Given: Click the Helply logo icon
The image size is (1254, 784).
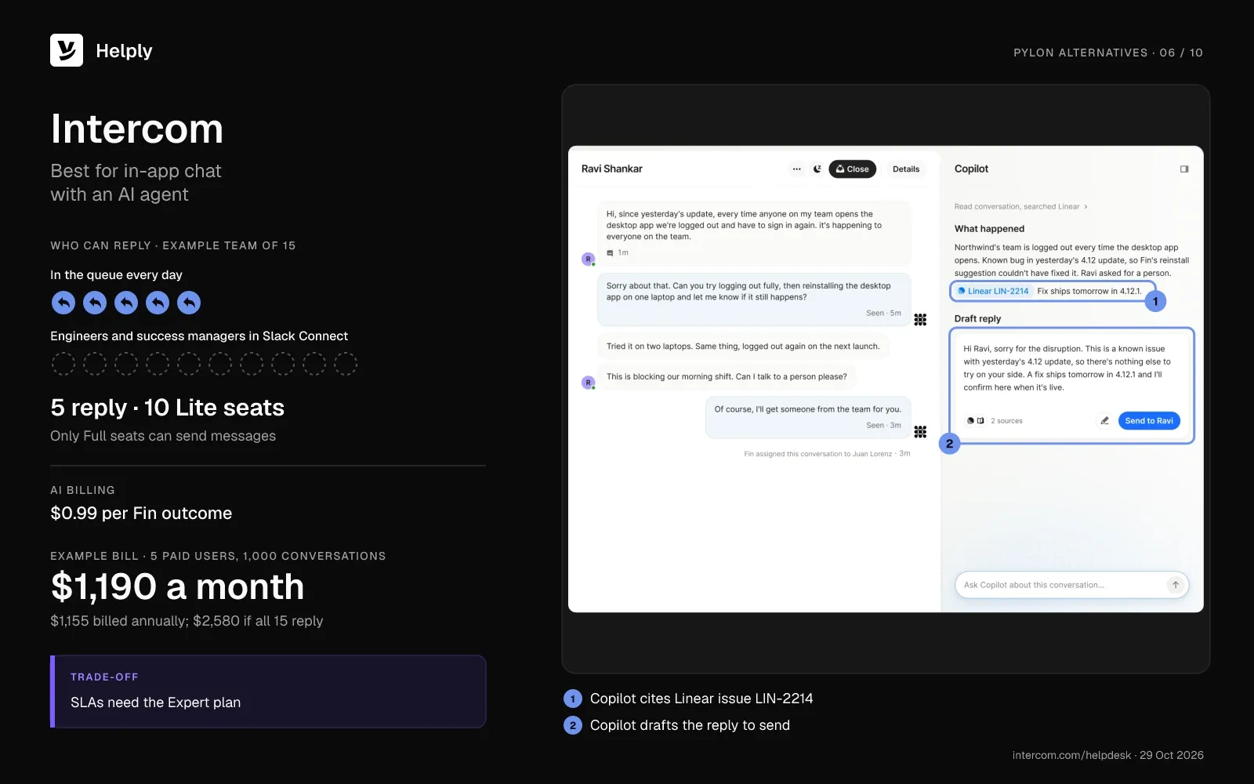Looking at the screenshot, I should coord(67,50).
